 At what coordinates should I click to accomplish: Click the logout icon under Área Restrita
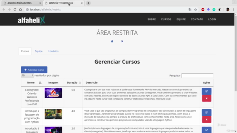point(122,41)
